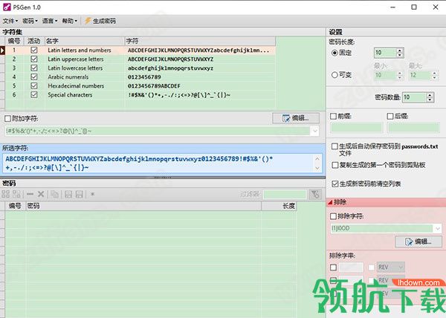Tick the checkbox beside first REV dropdown
The image size is (446, 318).
tap(371, 267)
